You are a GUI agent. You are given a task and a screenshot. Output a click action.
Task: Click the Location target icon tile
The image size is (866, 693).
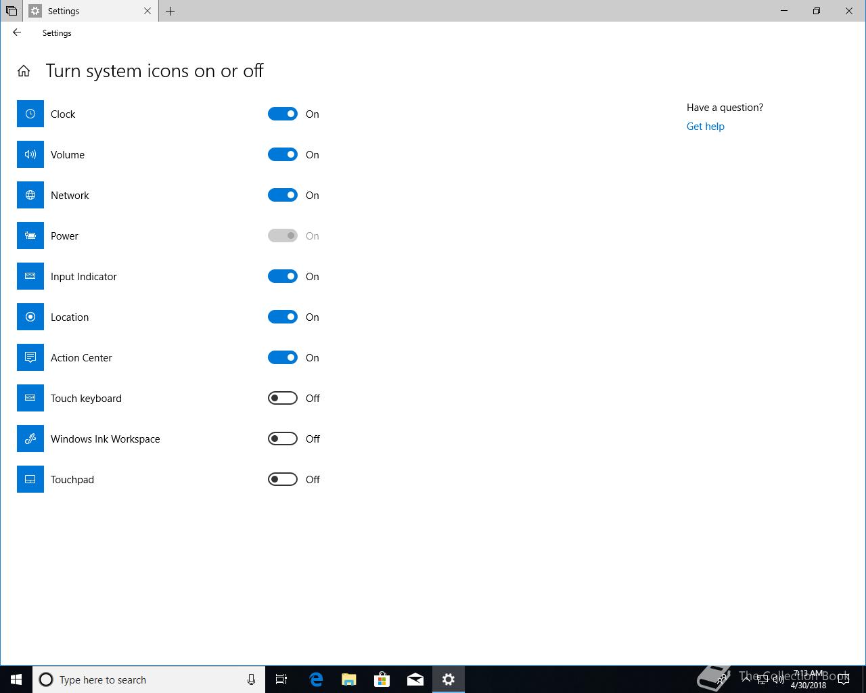[30, 317]
